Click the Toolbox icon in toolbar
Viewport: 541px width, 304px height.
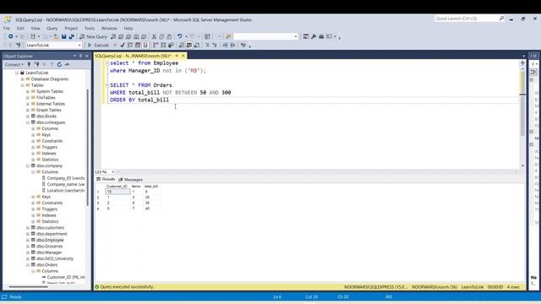click(x=321, y=36)
